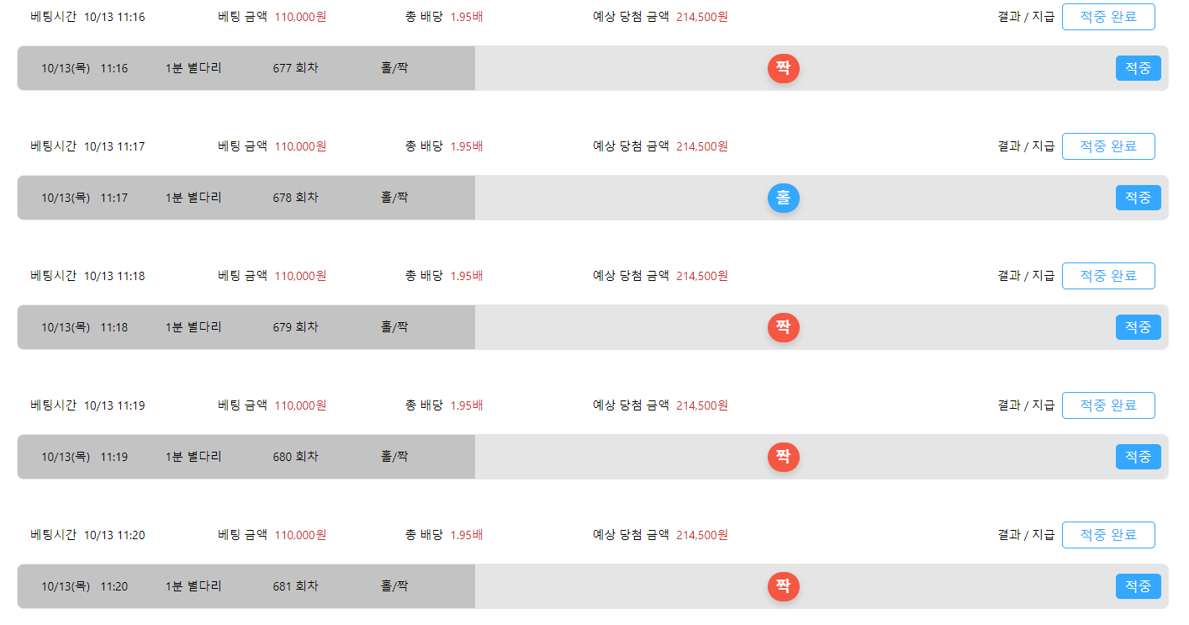Click the blue 적중 badge on round 677
1189x625 pixels.
[x=1138, y=68]
